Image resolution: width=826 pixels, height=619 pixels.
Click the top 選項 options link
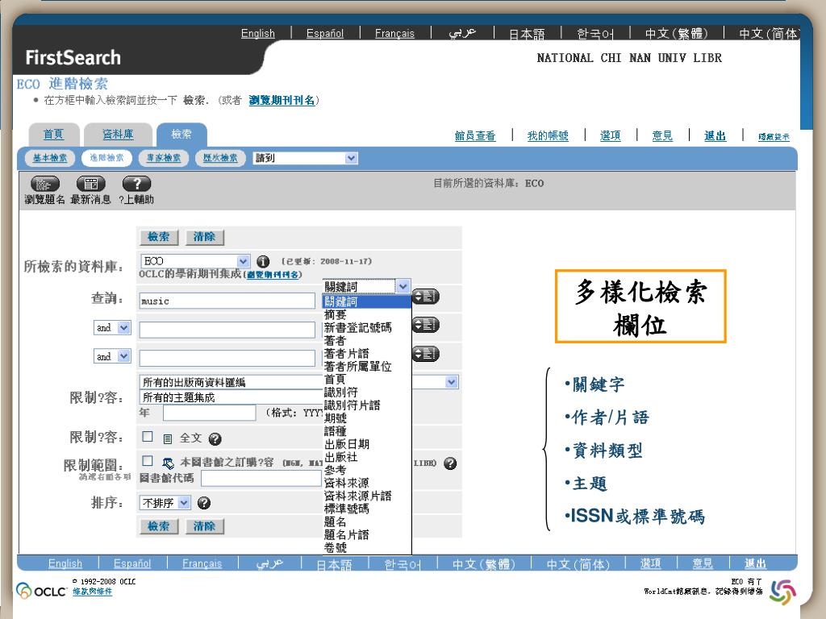pos(611,135)
